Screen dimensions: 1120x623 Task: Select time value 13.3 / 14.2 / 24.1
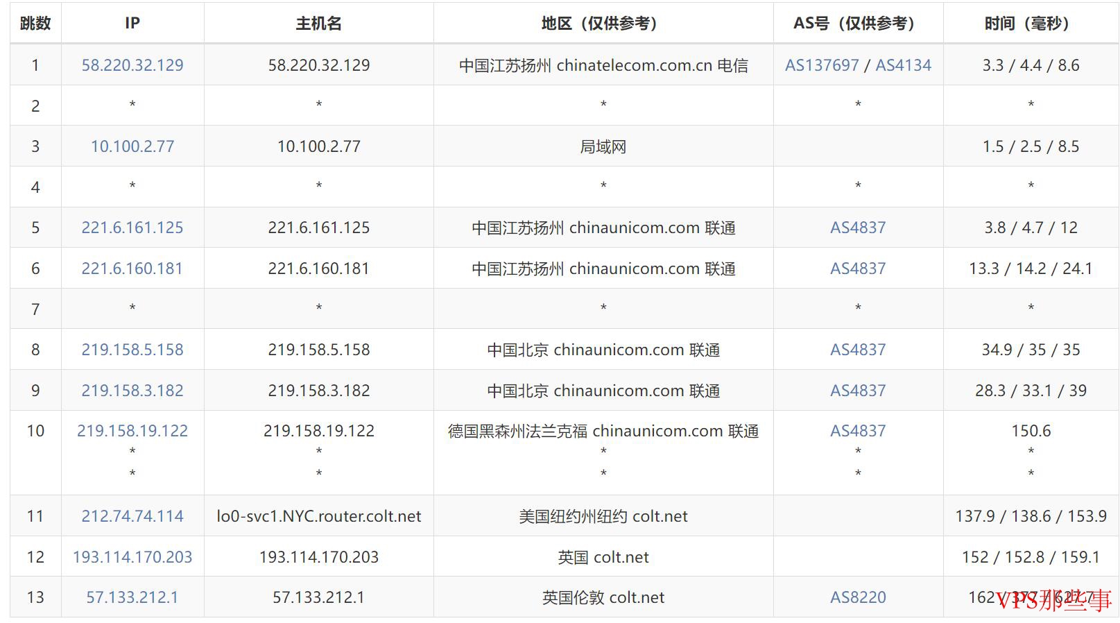click(1031, 268)
